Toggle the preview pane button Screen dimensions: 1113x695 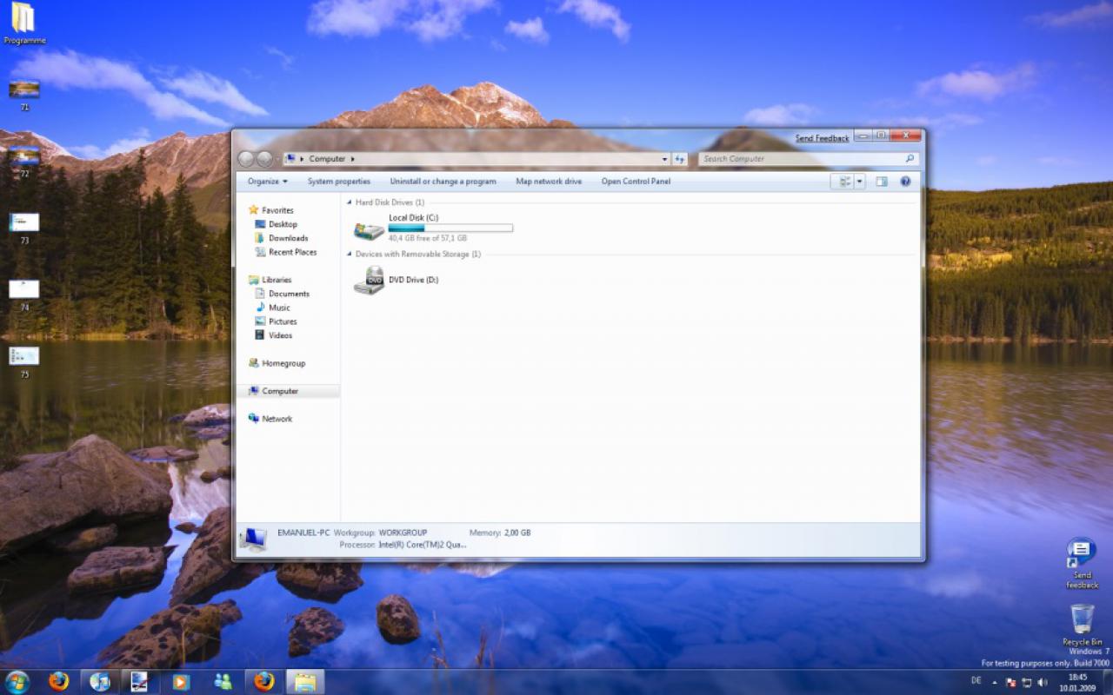tap(882, 182)
